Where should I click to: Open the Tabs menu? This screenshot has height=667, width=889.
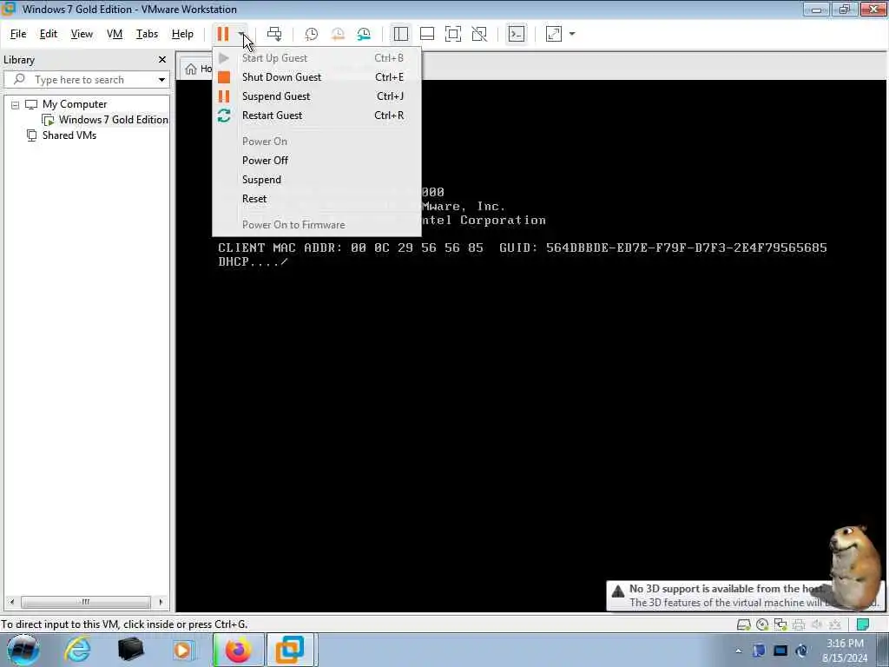point(147,34)
